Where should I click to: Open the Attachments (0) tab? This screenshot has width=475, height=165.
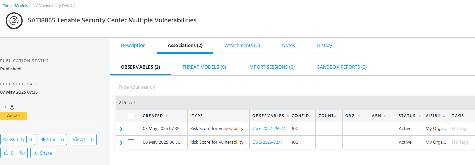click(242, 45)
